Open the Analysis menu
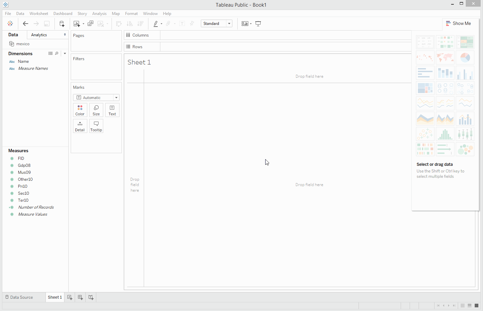Viewport: 483px width, 311px height. (x=99, y=14)
